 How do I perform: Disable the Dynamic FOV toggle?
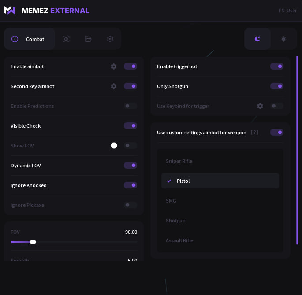tap(130, 166)
